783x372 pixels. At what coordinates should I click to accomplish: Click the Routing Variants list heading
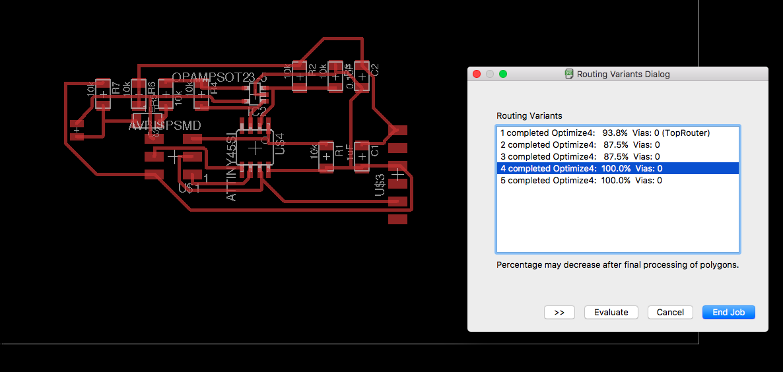point(529,115)
